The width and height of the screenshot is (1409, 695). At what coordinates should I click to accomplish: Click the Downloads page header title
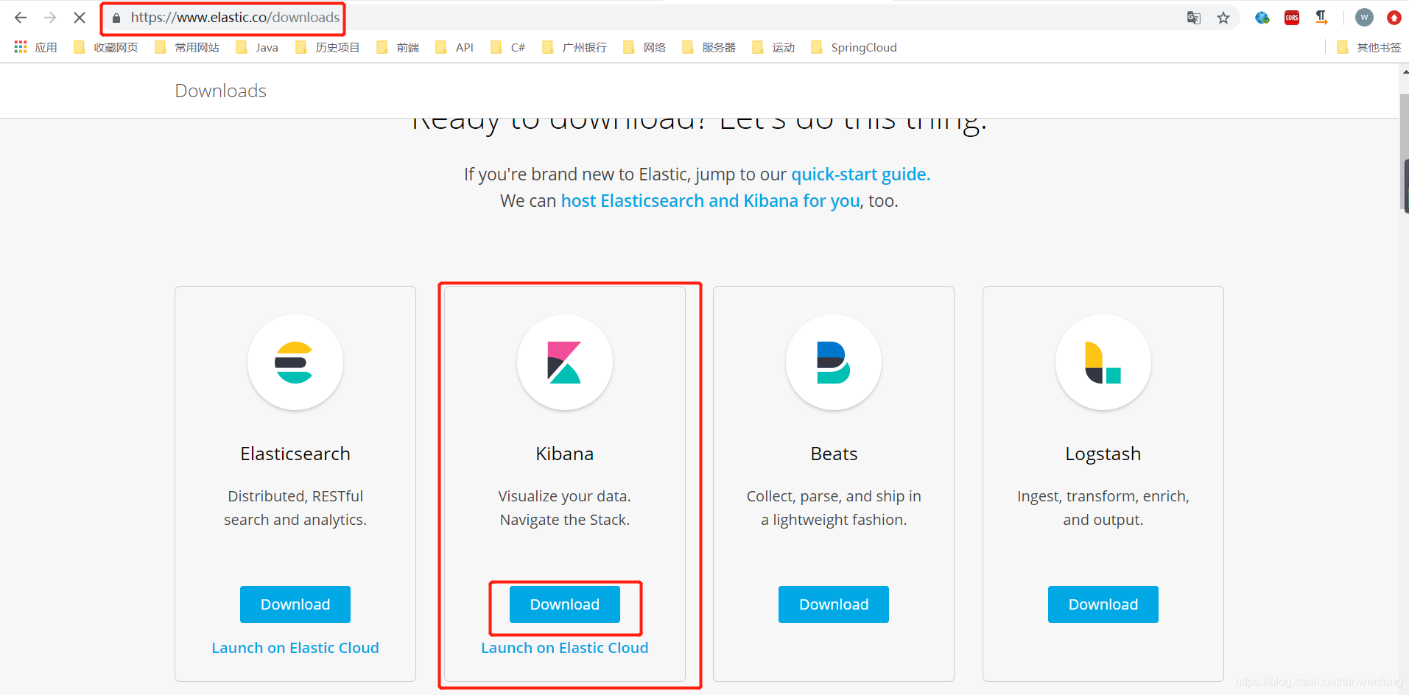221,91
